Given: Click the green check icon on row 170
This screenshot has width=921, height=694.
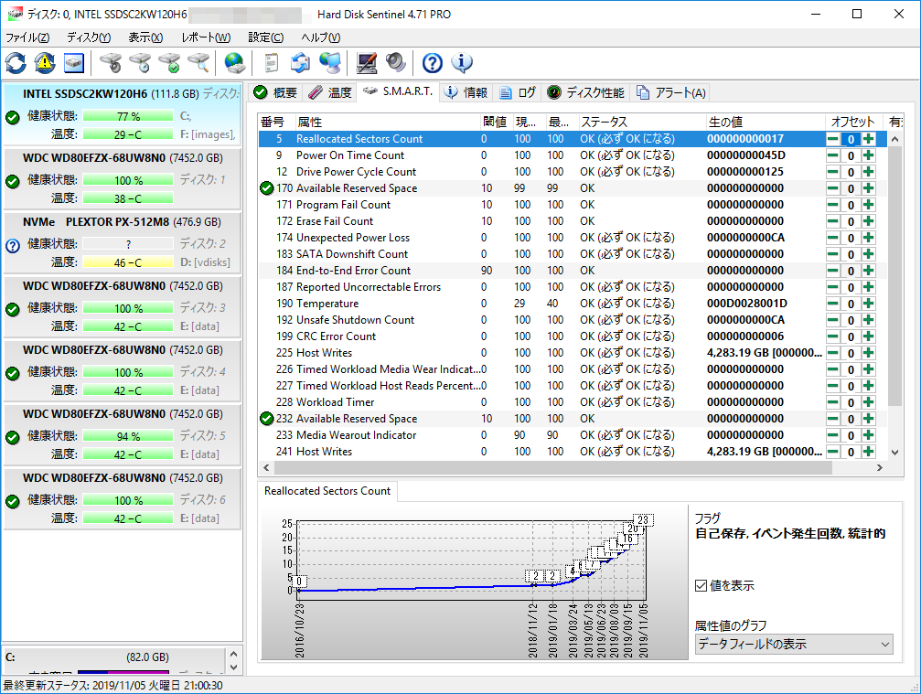Looking at the screenshot, I should pos(267,188).
